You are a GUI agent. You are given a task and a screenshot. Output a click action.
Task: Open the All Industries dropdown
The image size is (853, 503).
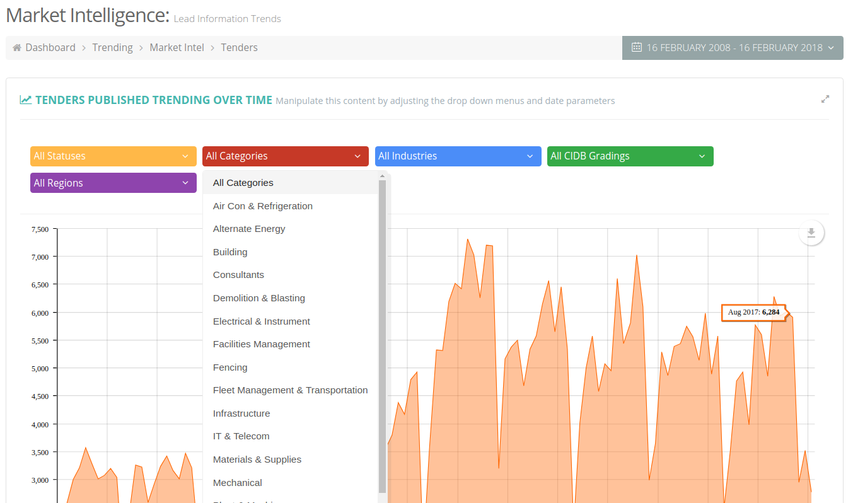[x=458, y=156]
